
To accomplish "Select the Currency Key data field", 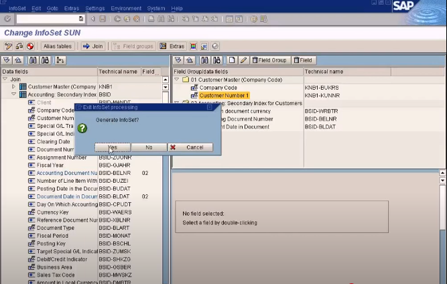I will [52, 212].
